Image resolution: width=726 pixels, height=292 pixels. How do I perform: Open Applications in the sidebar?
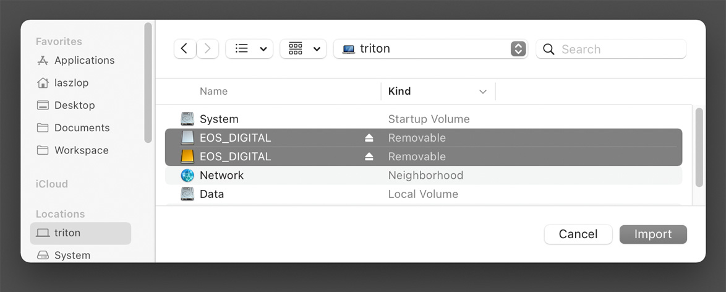[x=84, y=60]
